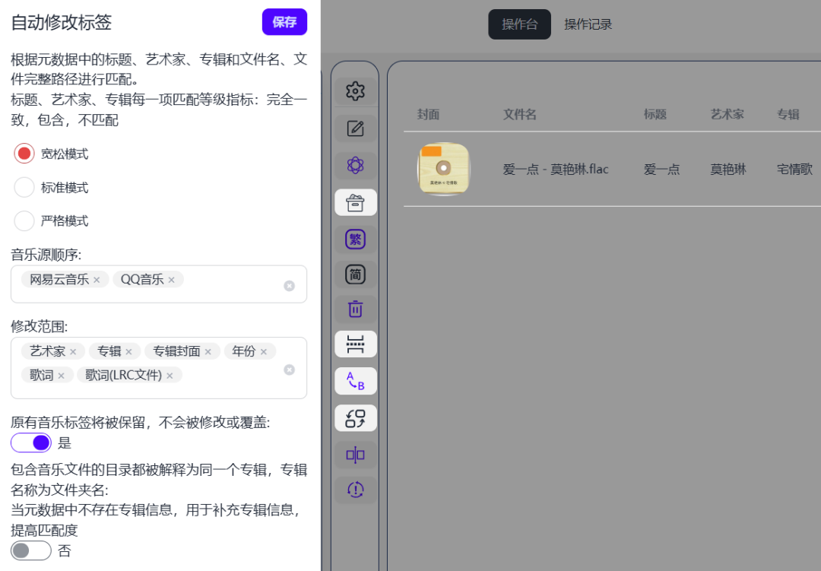Click the trash delete icon
821x571 pixels.
point(356,309)
